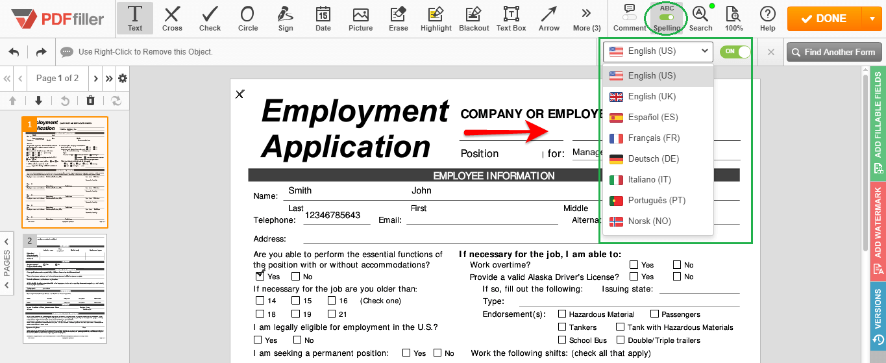
Task: Open the Help menu
Action: (767, 18)
